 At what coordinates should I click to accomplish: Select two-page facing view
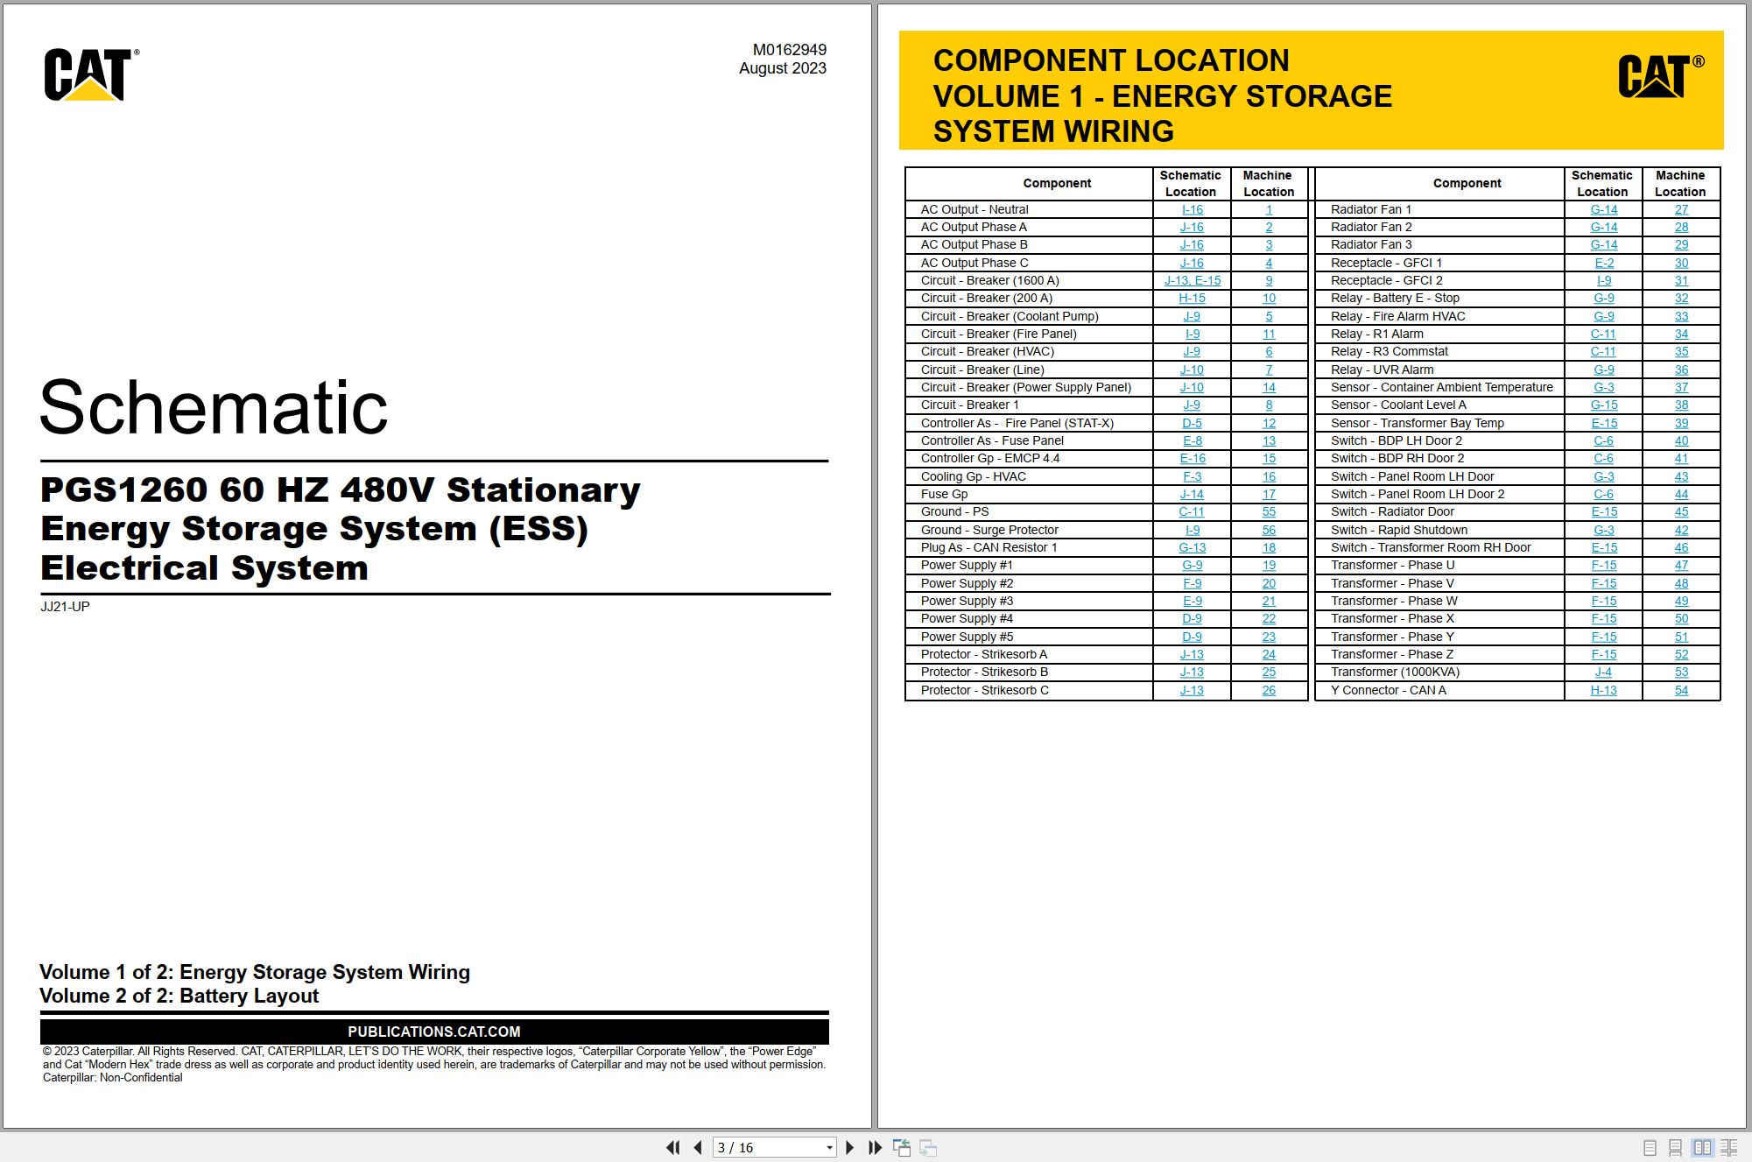[1702, 1147]
